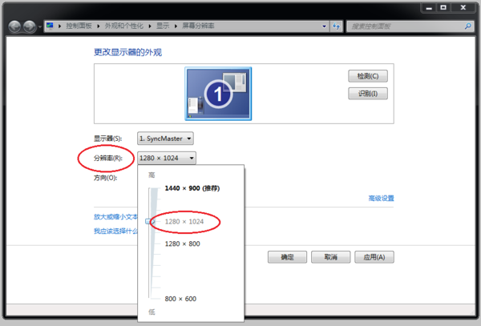Minimize the window
Viewport: 481px width, 326px height.
[x=429, y=8]
